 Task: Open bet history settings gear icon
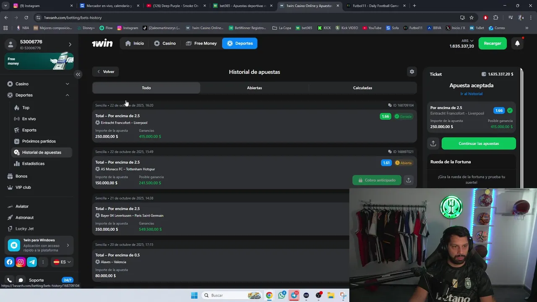pos(412,72)
